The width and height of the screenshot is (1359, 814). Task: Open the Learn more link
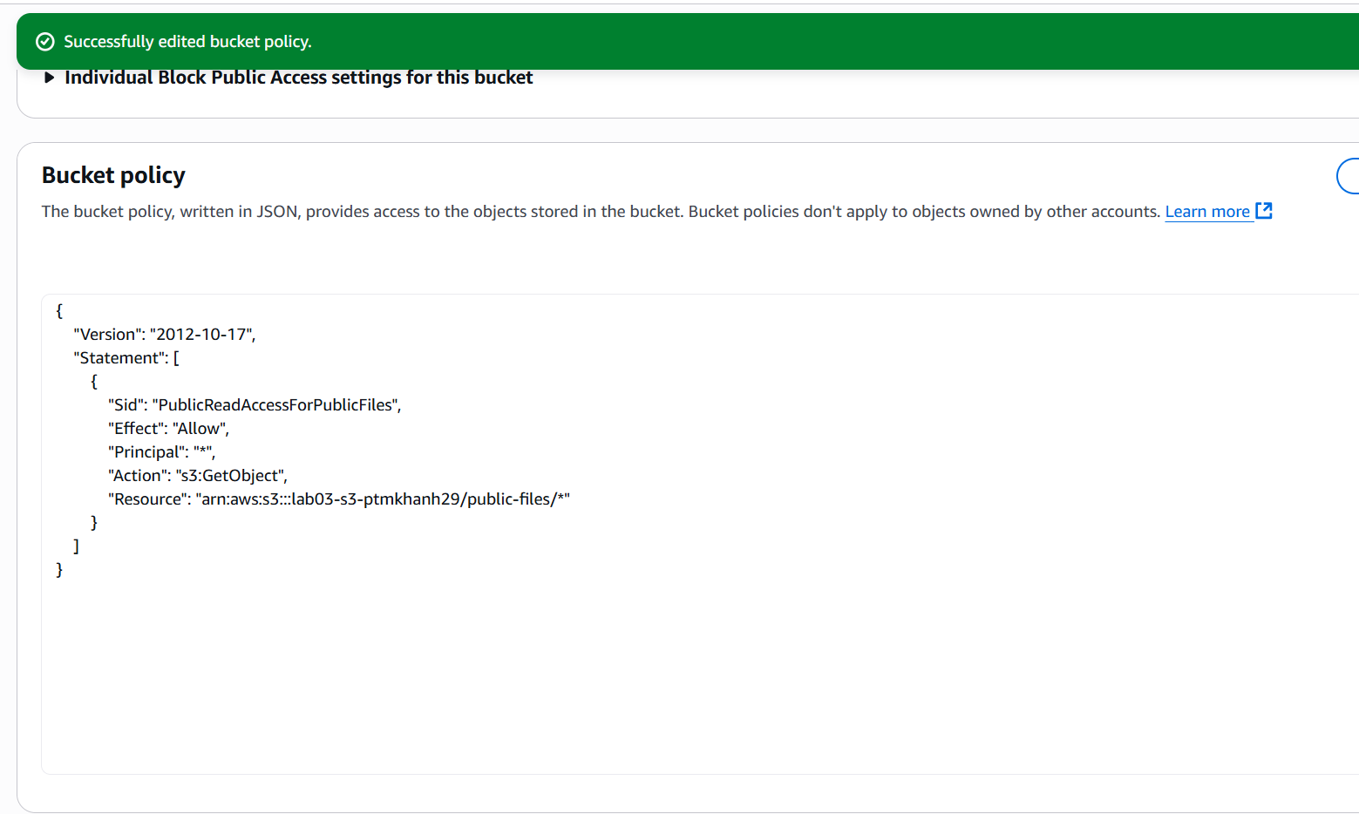point(1207,212)
